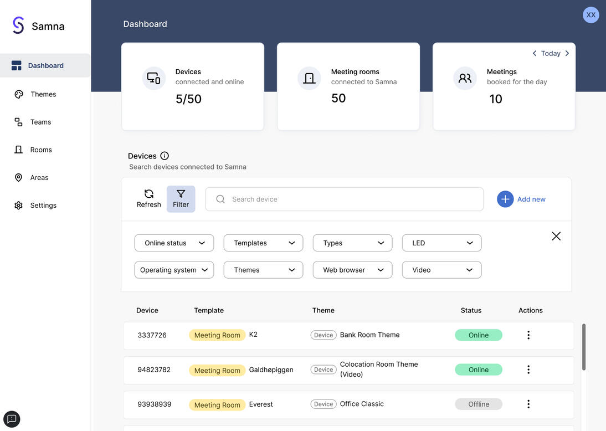The width and height of the screenshot is (606, 431).
Task: Open the feedback chat icon
Action: [12, 419]
